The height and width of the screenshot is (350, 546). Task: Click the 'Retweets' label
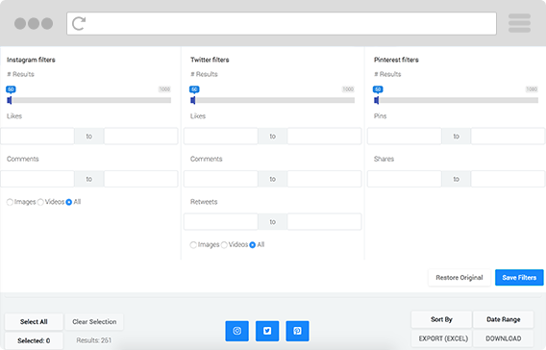click(x=204, y=202)
